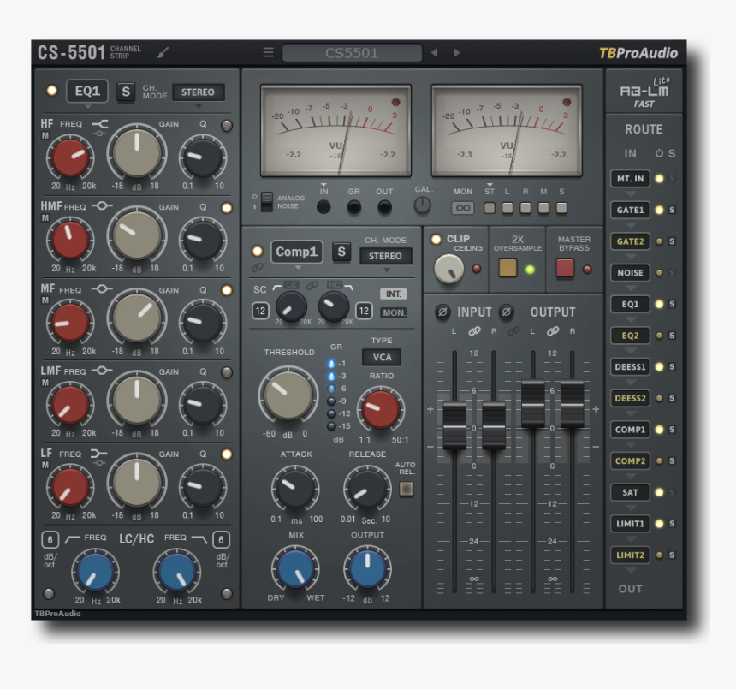
Task: Change the low cut 6 dB/oct slope
Action: point(50,540)
